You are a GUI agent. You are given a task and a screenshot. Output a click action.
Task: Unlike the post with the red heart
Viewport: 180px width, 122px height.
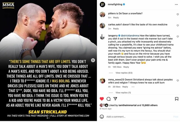coord(102,99)
